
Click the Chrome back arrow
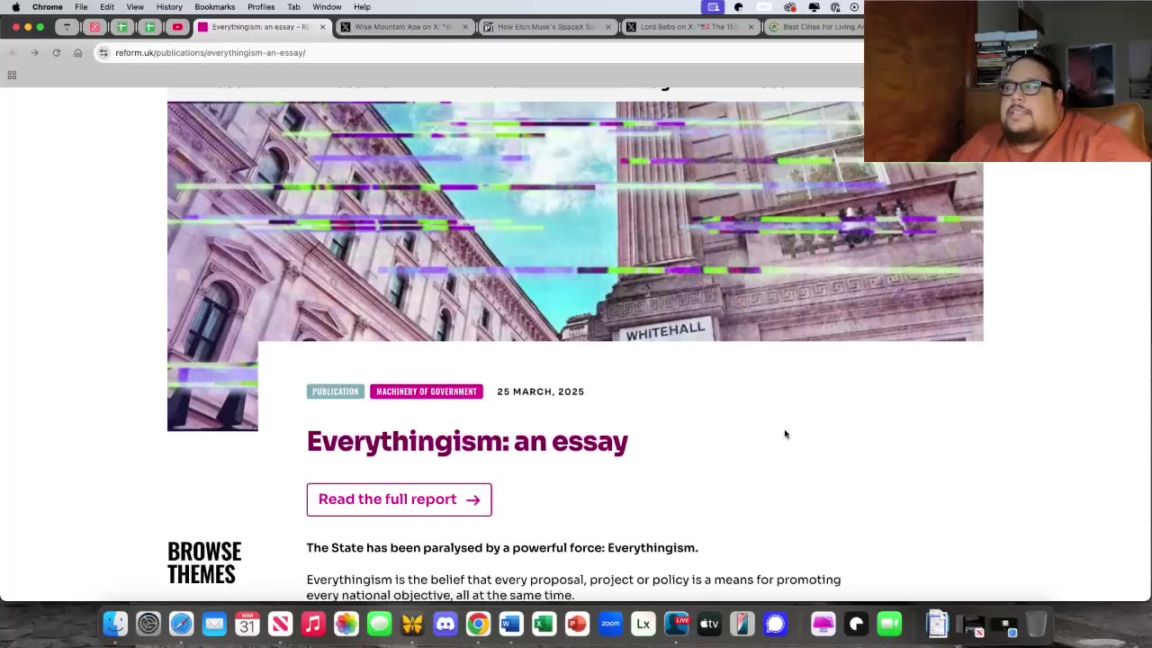(x=13, y=53)
